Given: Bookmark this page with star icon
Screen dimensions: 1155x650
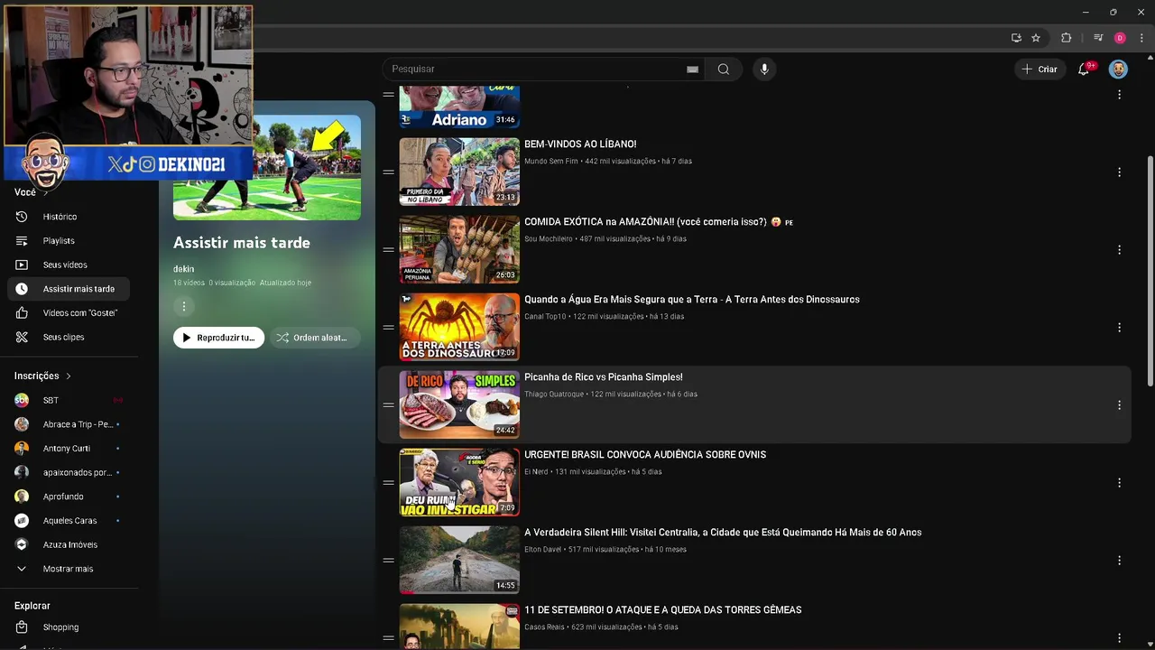Looking at the screenshot, I should (1036, 38).
